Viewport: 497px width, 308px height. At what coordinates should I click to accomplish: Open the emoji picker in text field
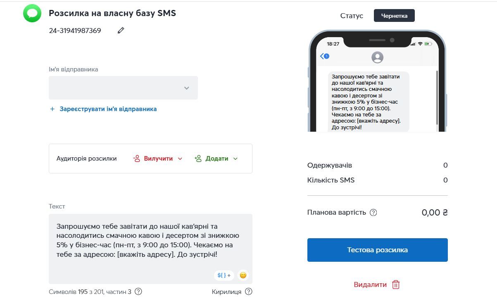pos(243,275)
